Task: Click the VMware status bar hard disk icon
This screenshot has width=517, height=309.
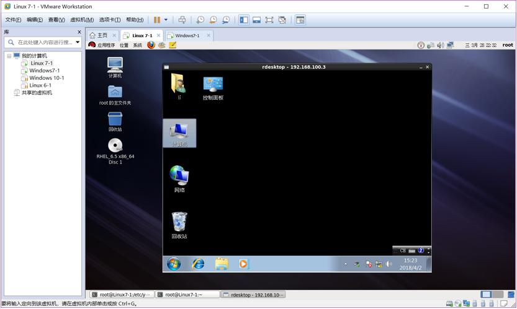Action: [x=449, y=303]
